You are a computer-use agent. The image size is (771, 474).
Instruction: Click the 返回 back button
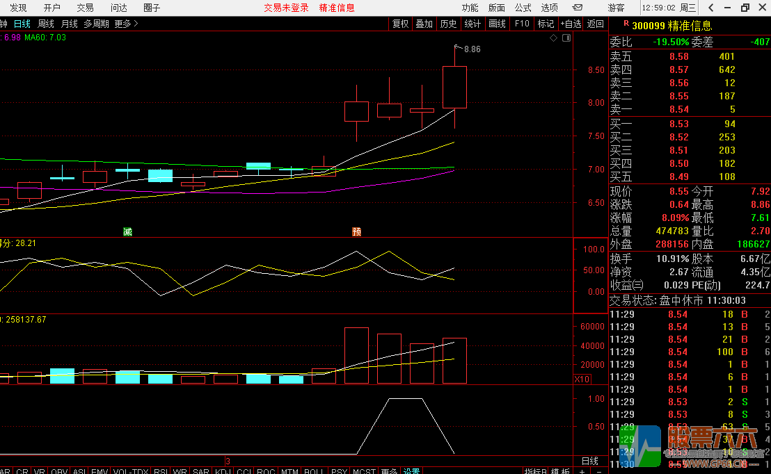[596, 24]
